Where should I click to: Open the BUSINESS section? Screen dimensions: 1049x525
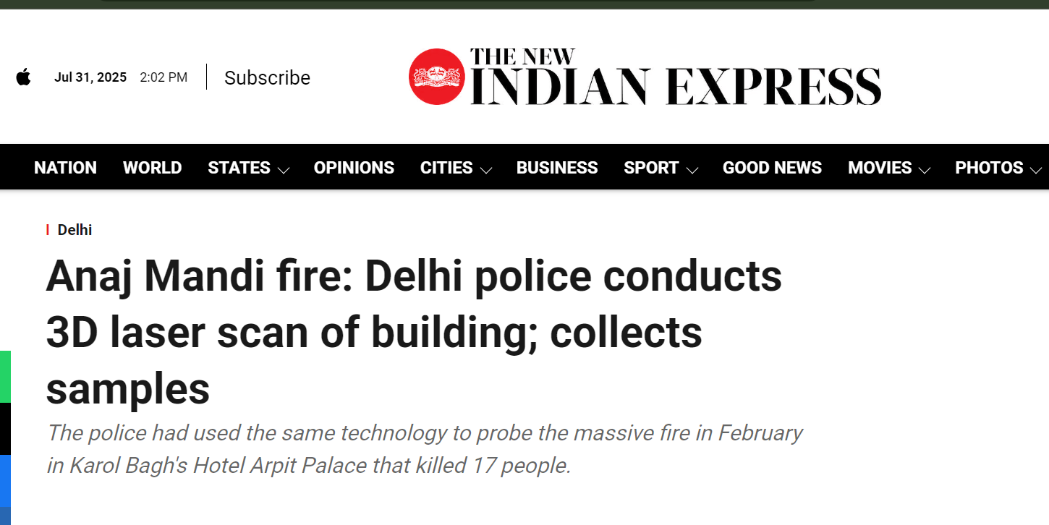[557, 168]
